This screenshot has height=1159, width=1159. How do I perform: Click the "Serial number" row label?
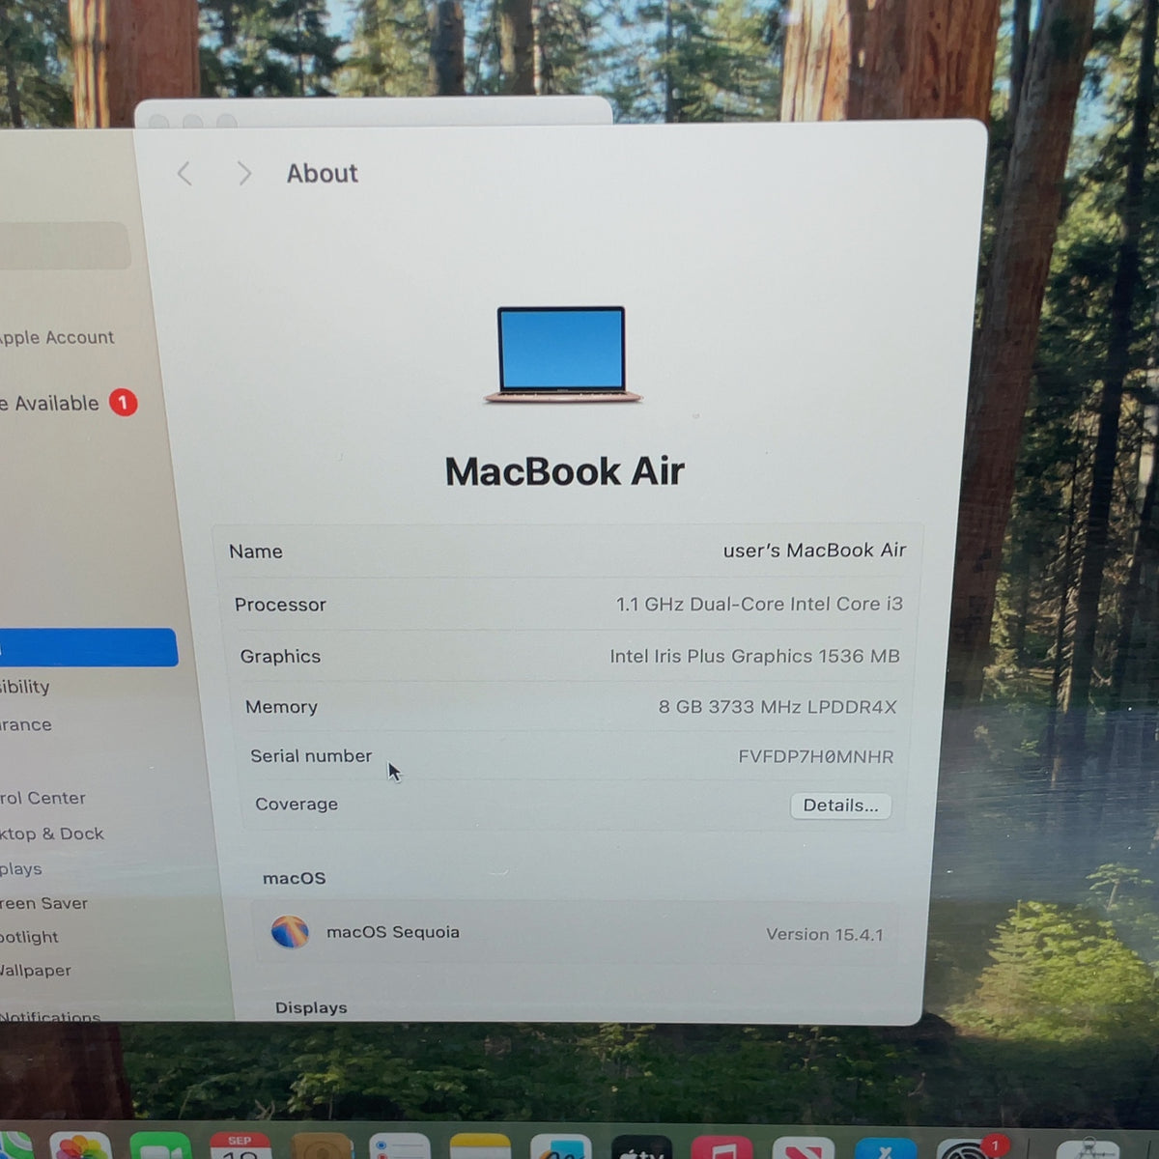[x=311, y=756]
